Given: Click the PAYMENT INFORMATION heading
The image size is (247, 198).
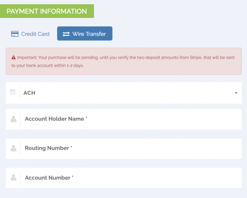Looking at the screenshot, I should click(47, 11).
